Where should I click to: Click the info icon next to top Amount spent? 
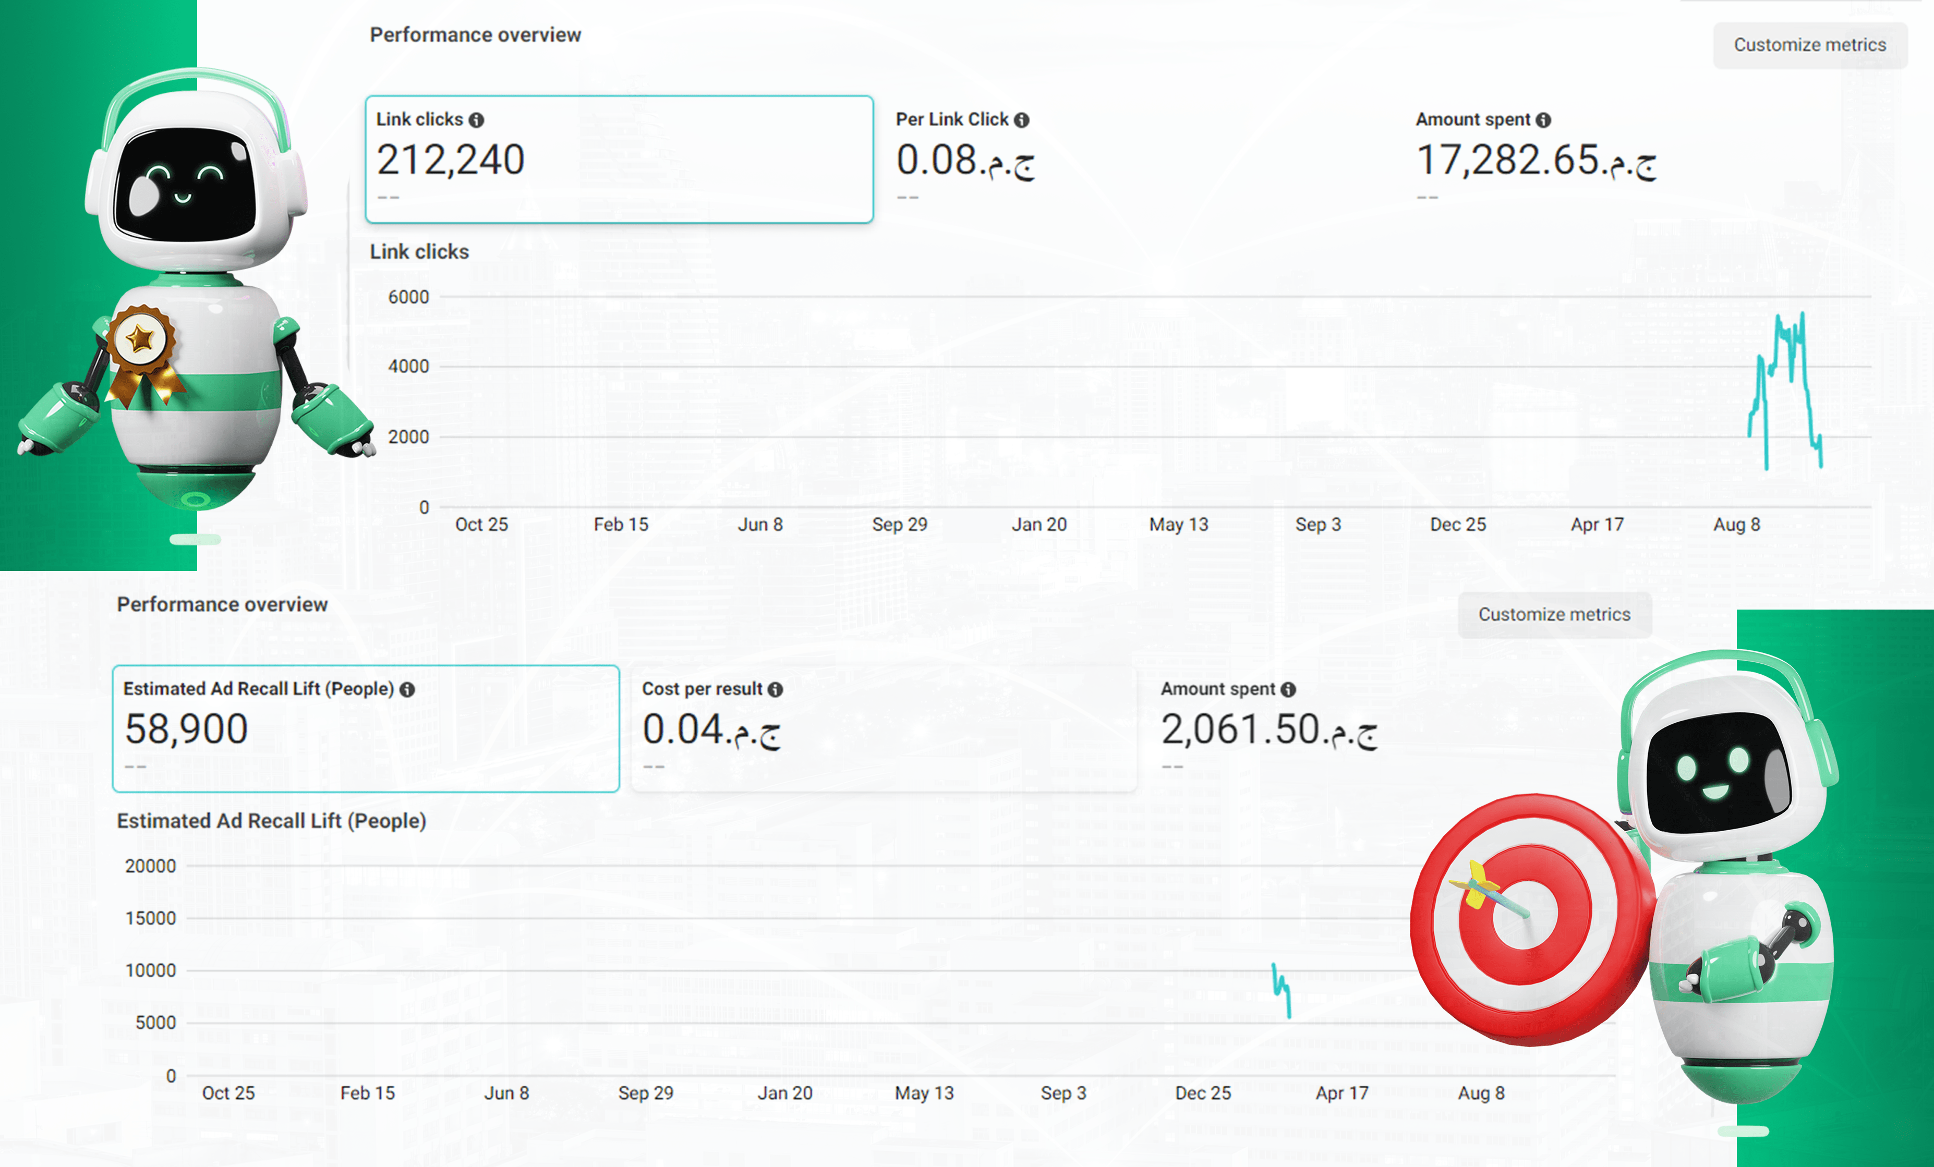[x=1543, y=120]
